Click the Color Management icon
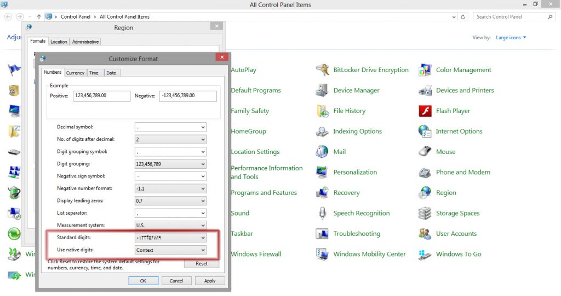561x296 pixels. [425, 70]
